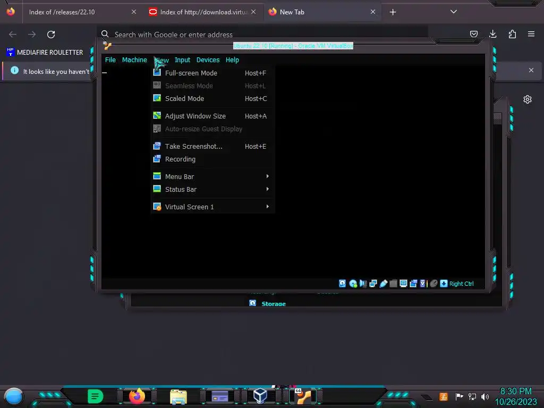The width and height of the screenshot is (544, 408).
Task: Click the network tray icon
Action: pos(472,396)
